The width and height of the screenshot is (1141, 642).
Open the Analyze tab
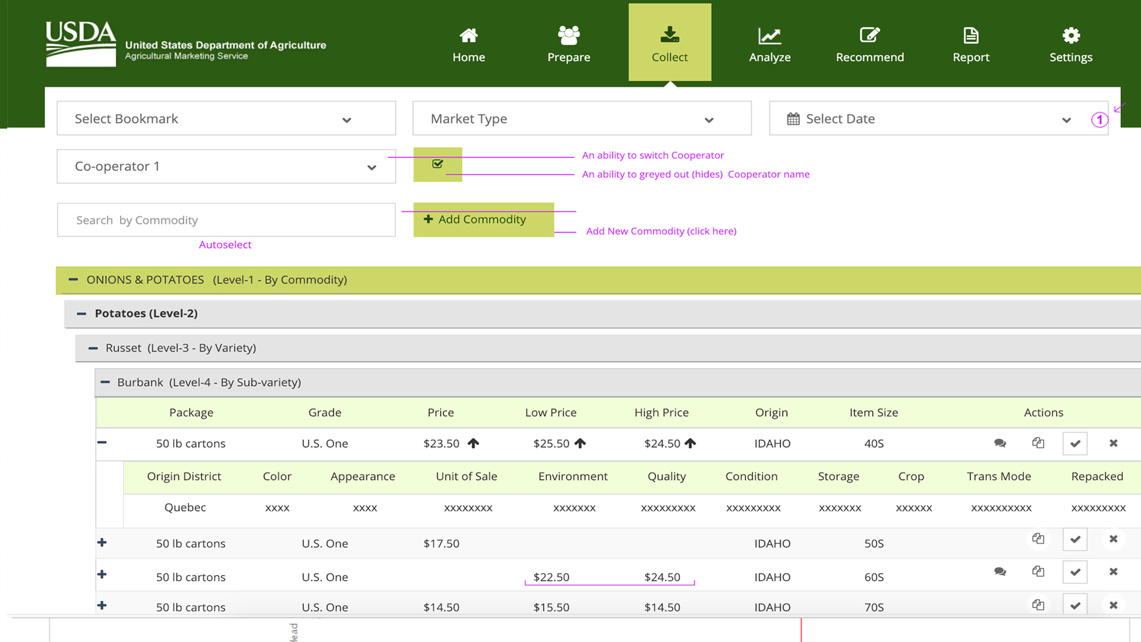point(770,43)
